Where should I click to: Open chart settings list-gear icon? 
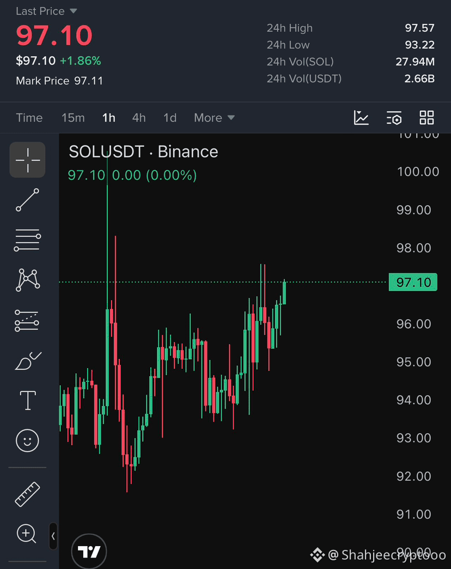(x=394, y=118)
